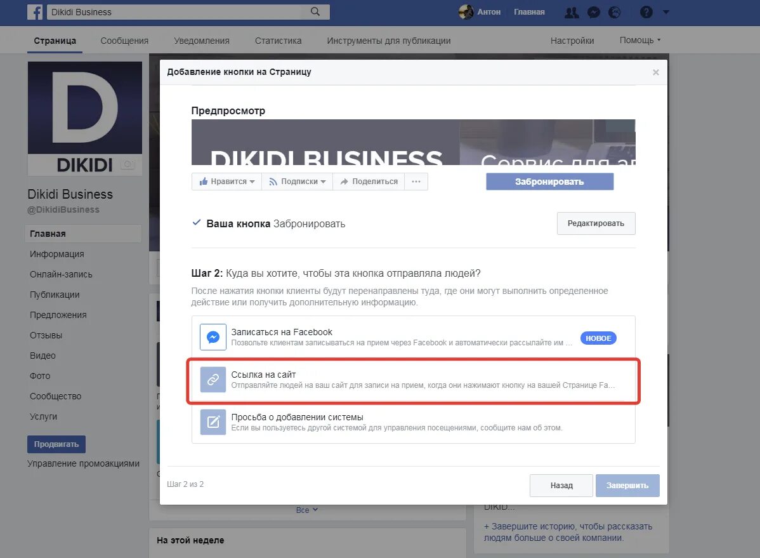The height and width of the screenshot is (558, 760).
Task: Open Инструменты для публикации tab
Action: coord(389,41)
